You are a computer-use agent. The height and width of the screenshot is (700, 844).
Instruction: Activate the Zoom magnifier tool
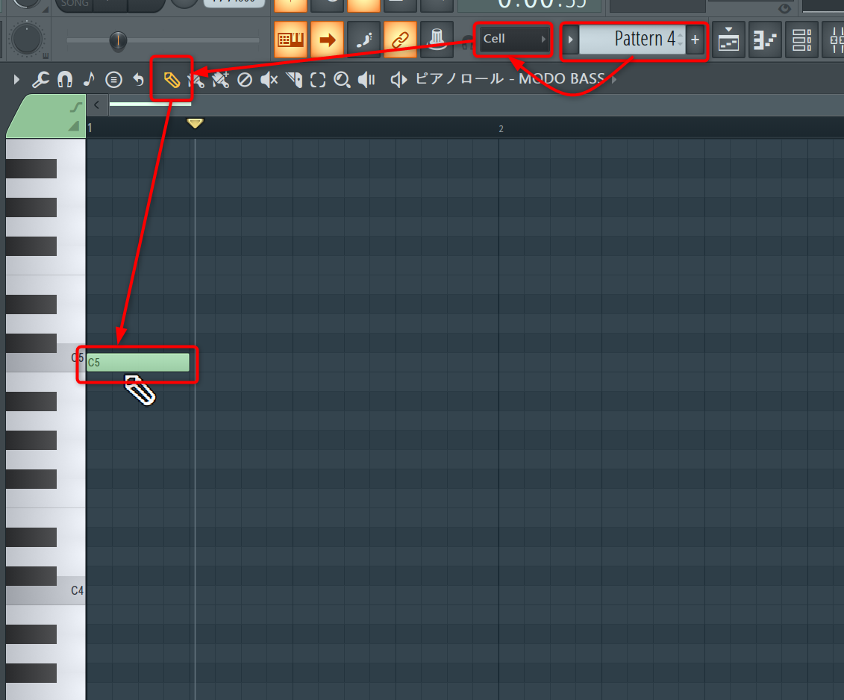point(342,79)
